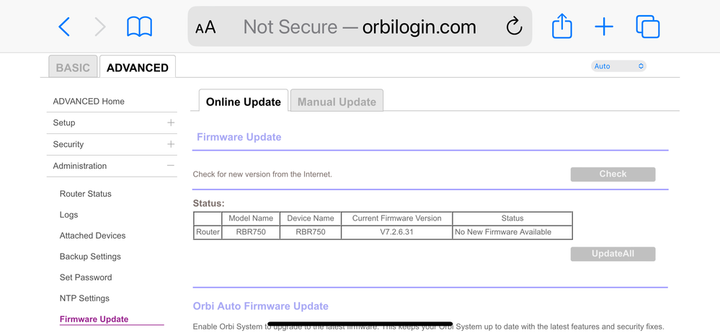Image resolution: width=720 pixels, height=333 pixels.
Task: Tap the AA reader text-size icon
Action: tap(205, 27)
